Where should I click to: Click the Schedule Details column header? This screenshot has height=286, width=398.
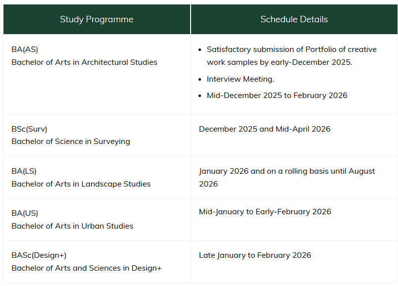click(x=294, y=19)
